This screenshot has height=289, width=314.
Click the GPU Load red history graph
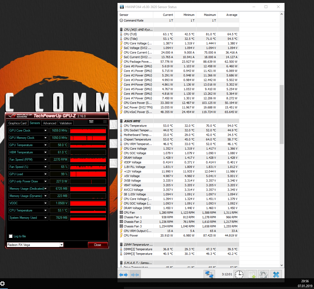click(x=88, y=174)
